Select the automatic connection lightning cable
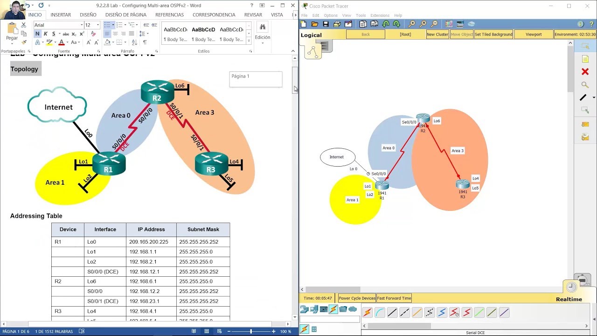The image size is (597, 336). (x=368, y=313)
